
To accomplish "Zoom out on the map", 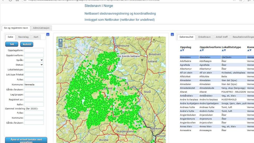I will point(61,45).
